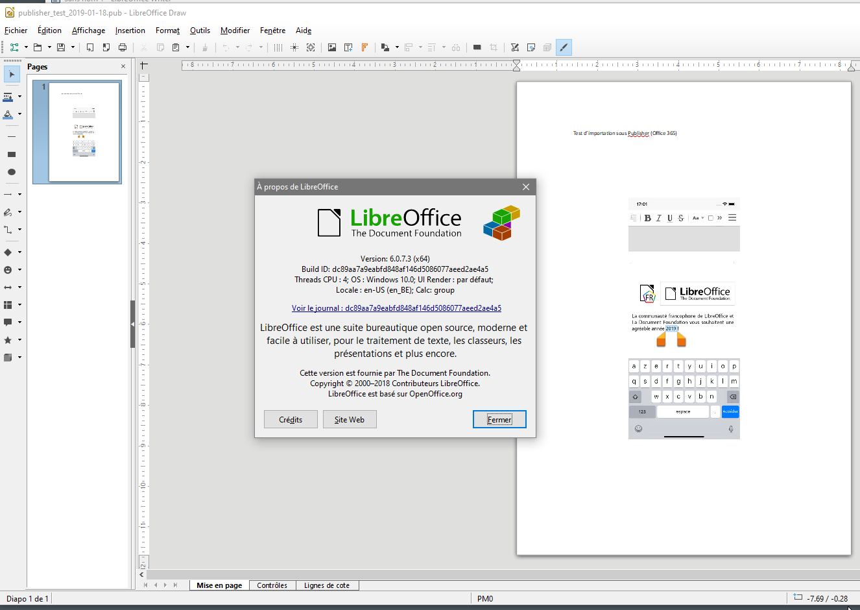Toggle the Select arrow tool
The height and width of the screenshot is (610, 860).
[x=11, y=75]
